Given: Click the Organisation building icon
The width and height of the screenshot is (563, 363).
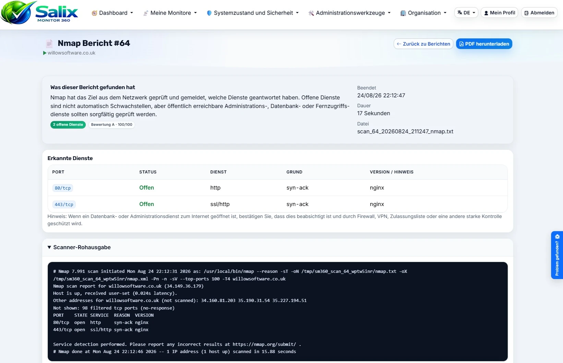Looking at the screenshot, I should click(x=403, y=13).
